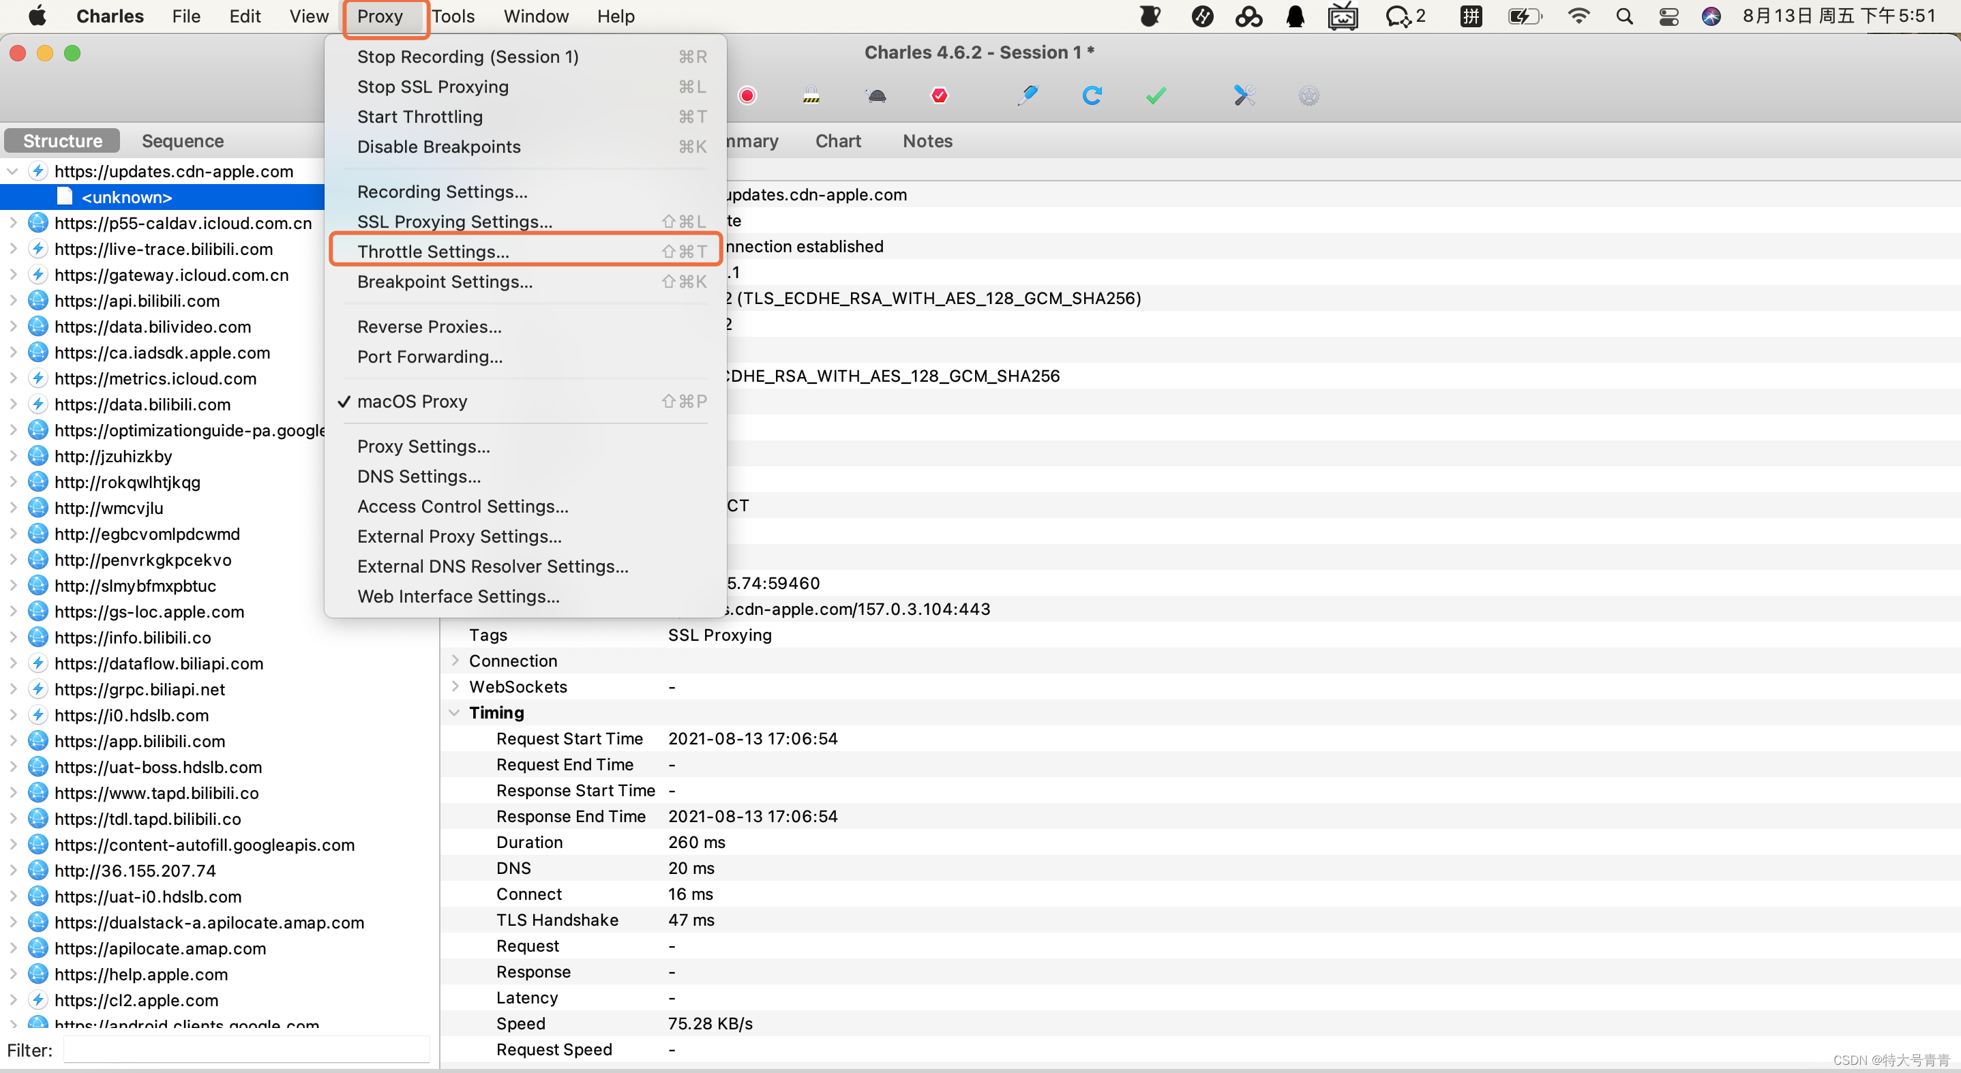Open the Proxy menu in menu bar
The height and width of the screenshot is (1073, 1961).
point(380,16)
